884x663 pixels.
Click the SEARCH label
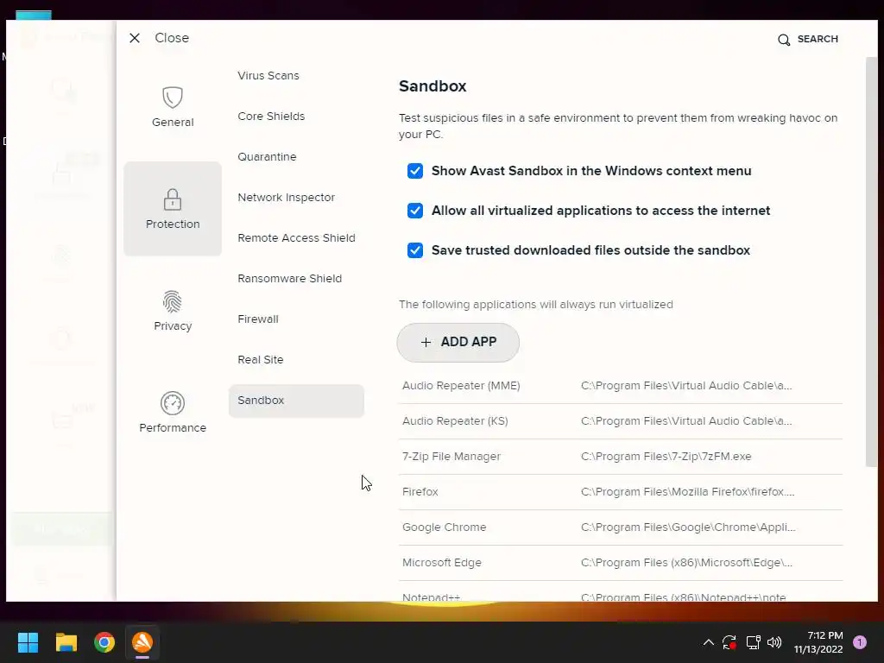click(818, 39)
